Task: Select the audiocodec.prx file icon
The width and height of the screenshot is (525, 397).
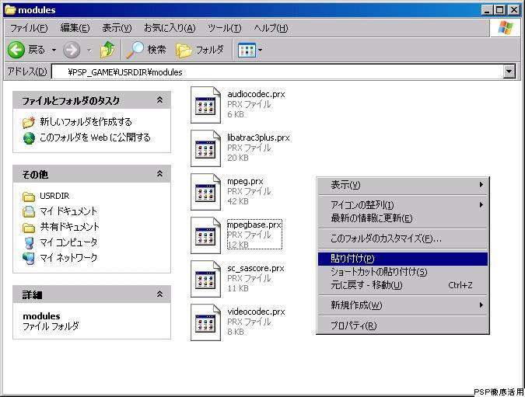Action: tap(205, 105)
